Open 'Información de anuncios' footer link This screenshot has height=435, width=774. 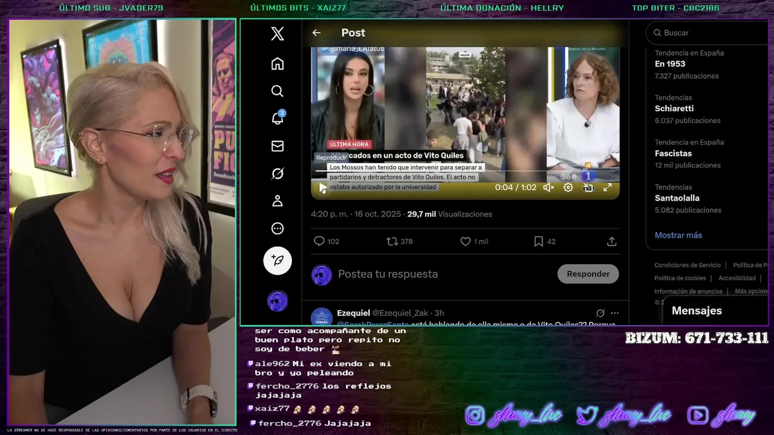[x=688, y=291]
